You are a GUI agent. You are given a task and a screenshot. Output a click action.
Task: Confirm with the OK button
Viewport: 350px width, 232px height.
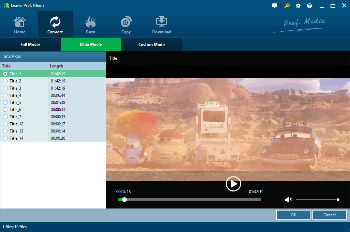coord(293,215)
